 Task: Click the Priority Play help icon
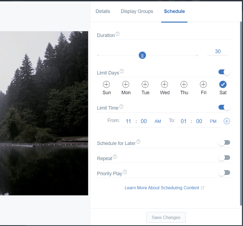[x=125, y=172]
